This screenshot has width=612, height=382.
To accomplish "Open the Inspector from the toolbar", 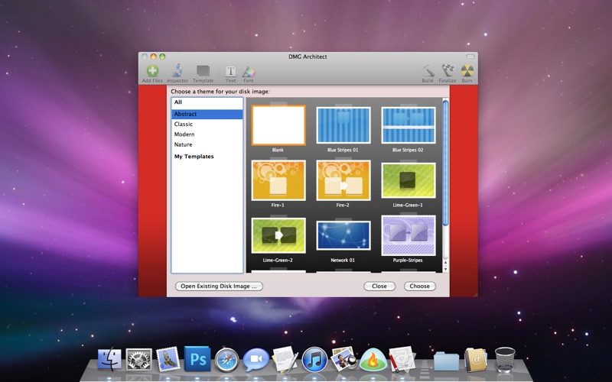I will [x=177, y=71].
